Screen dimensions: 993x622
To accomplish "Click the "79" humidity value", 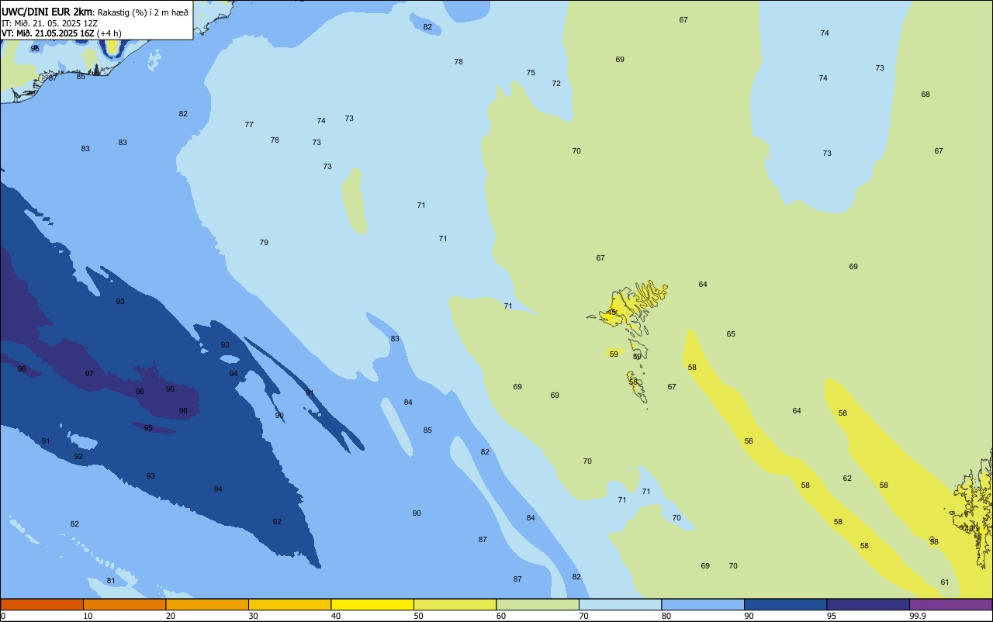I will 264,243.
